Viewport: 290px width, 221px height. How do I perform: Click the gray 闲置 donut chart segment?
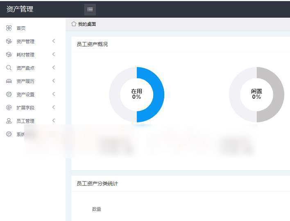point(278,95)
